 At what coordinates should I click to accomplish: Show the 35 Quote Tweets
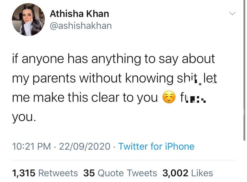point(120,173)
